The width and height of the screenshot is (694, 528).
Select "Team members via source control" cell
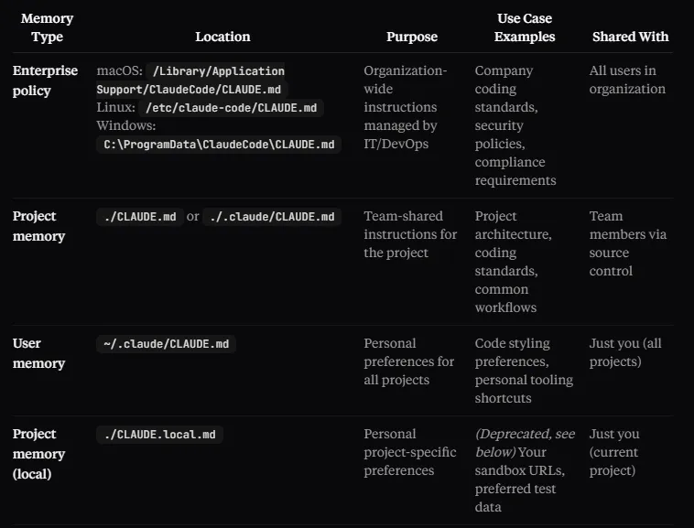[x=628, y=243]
